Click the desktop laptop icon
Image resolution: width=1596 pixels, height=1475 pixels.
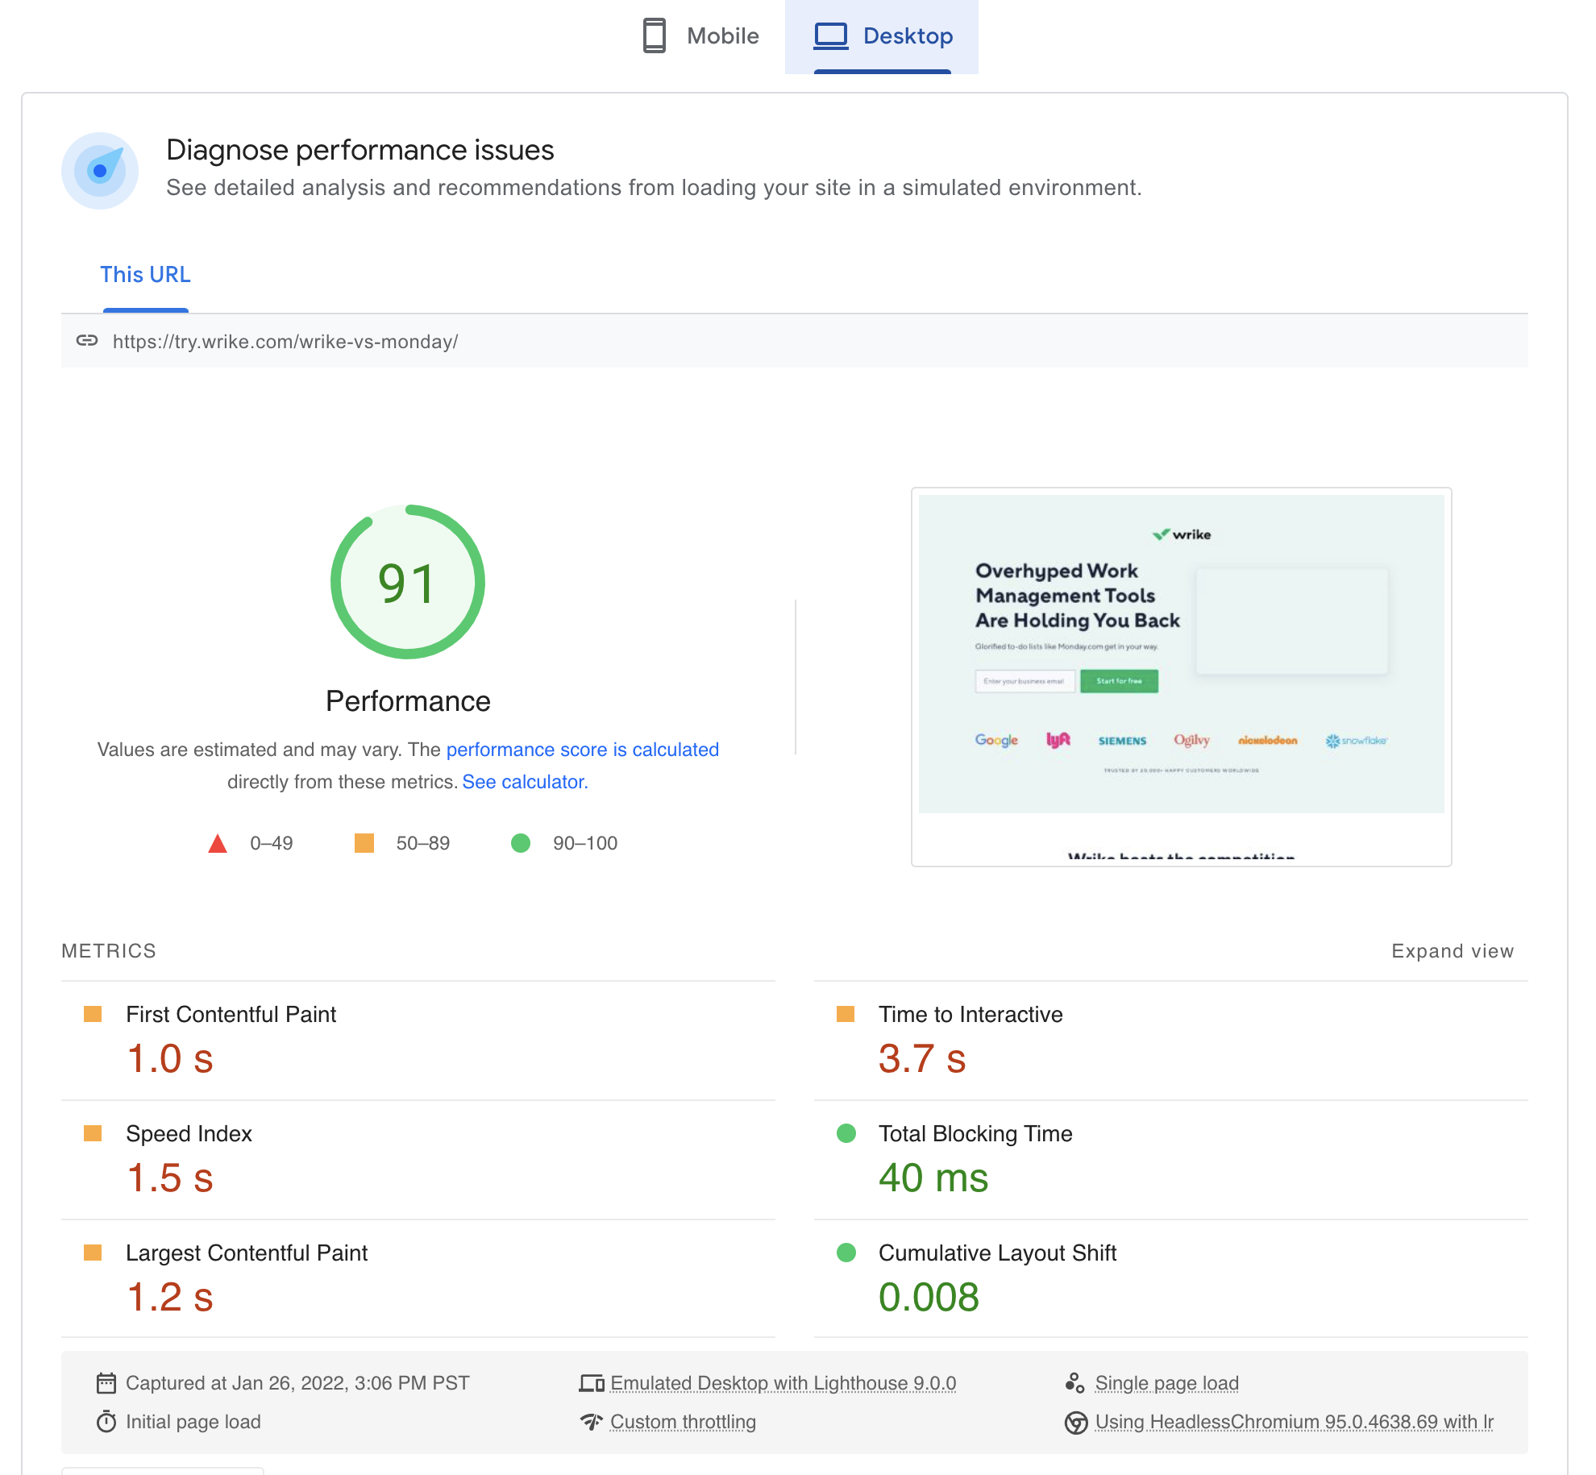click(x=831, y=36)
